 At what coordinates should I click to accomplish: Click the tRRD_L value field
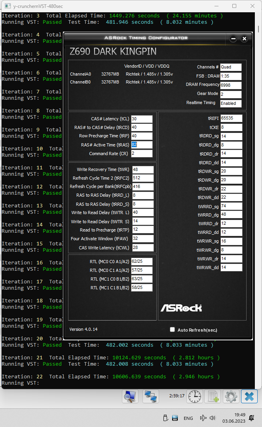pyautogui.click(x=143, y=195)
